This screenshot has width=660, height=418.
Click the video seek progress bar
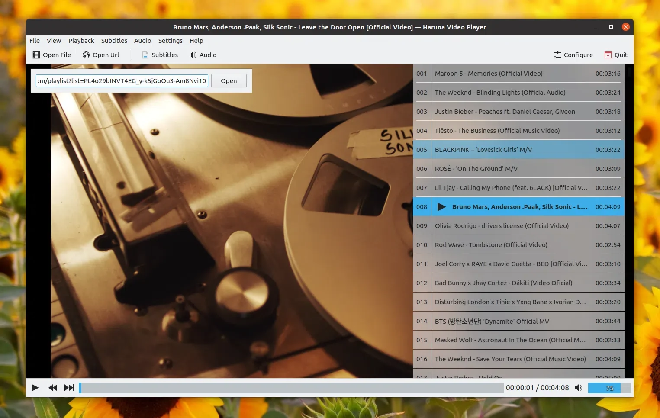coord(290,388)
